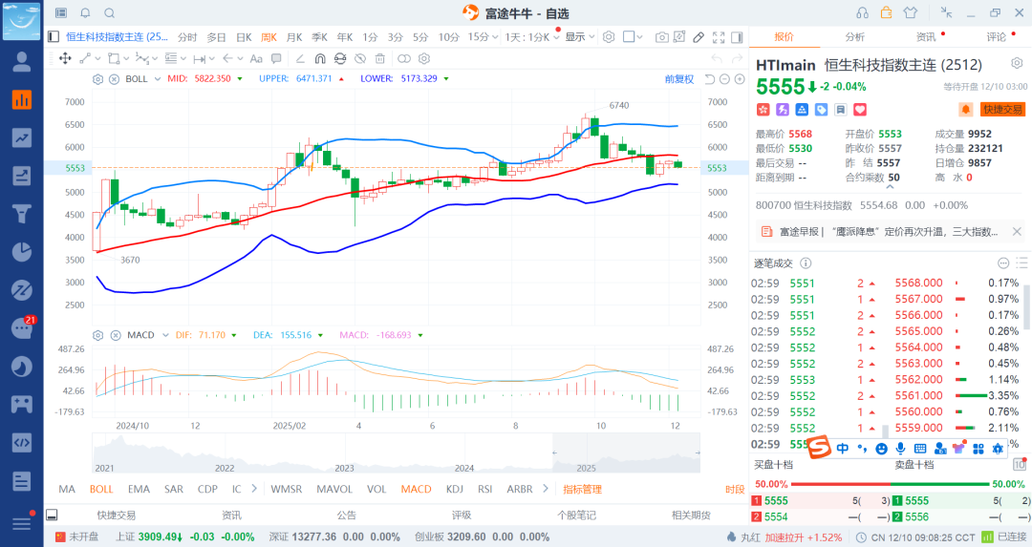Open the 富途早报 news headline

tap(889, 232)
